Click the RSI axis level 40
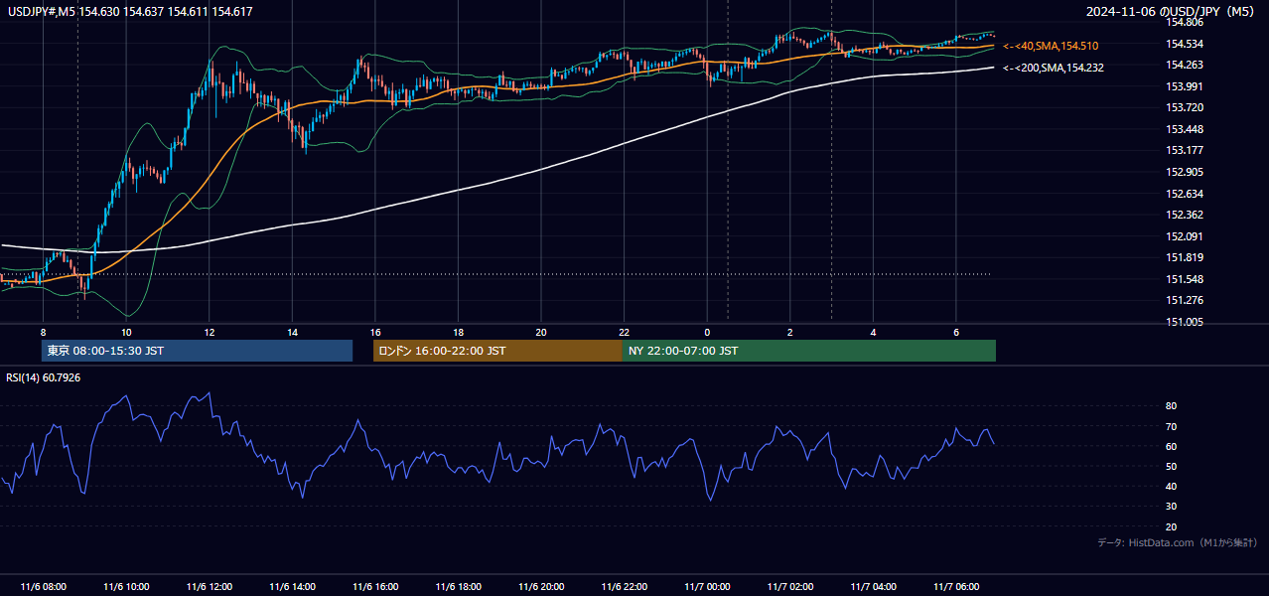 pos(1172,487)
